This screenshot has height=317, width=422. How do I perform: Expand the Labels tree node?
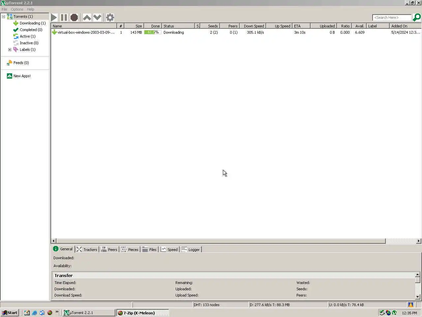pos(10,50)
